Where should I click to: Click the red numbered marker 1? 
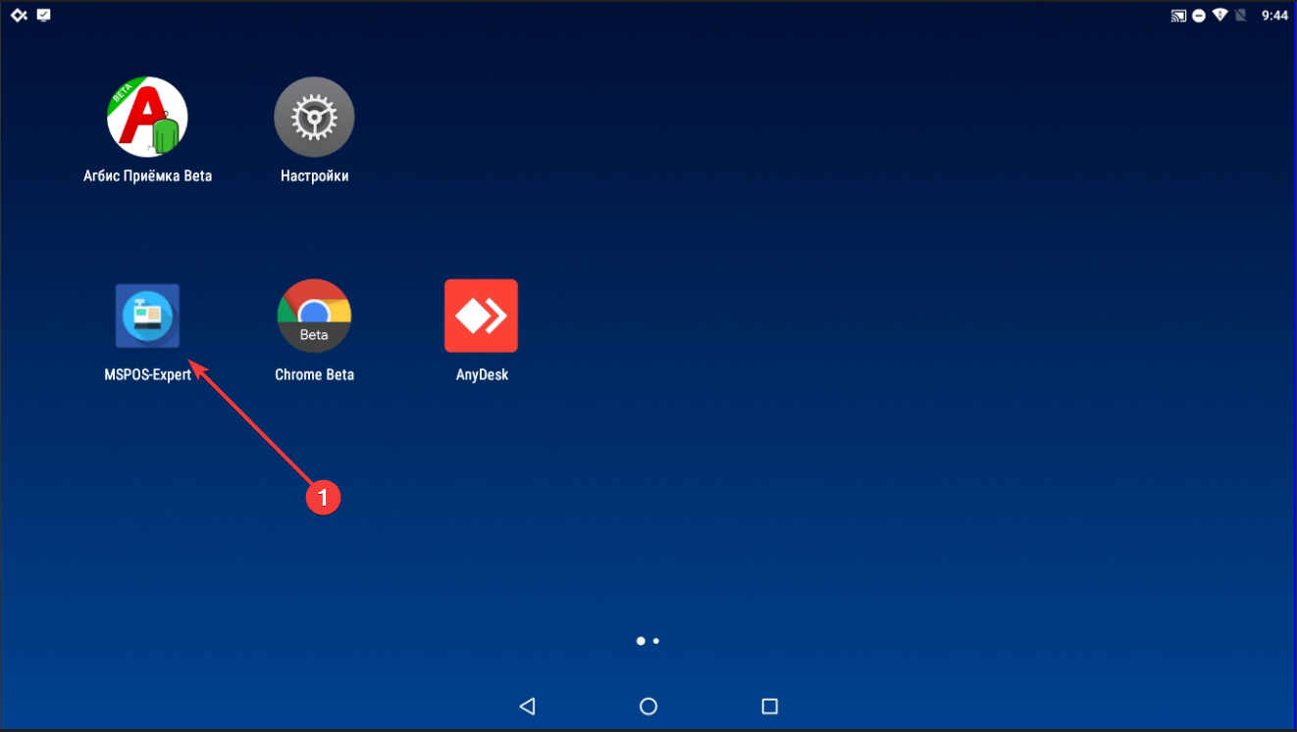323,498
